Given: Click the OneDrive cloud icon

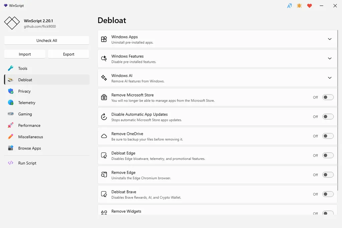Looking at the screenshot, I should [104, 136].
